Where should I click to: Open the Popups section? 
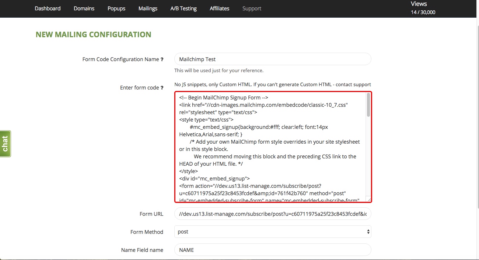[x=116, y=8]
